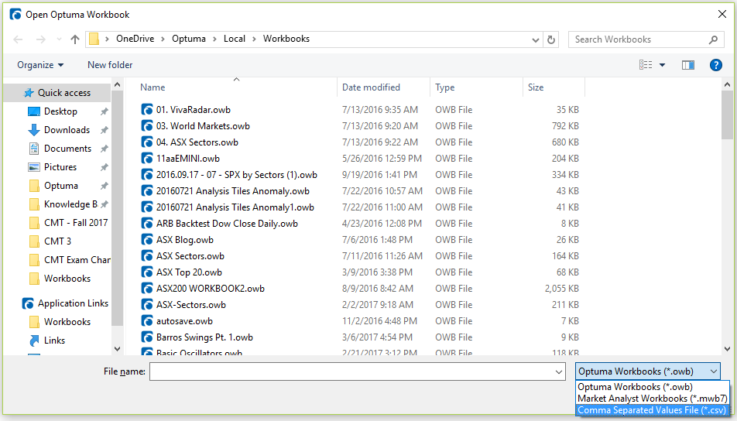Viewport: 737px width, 421px height.
Task: Select the ASX200 WORKBOOK2.owb icon
Action: [x=147, y=289]
